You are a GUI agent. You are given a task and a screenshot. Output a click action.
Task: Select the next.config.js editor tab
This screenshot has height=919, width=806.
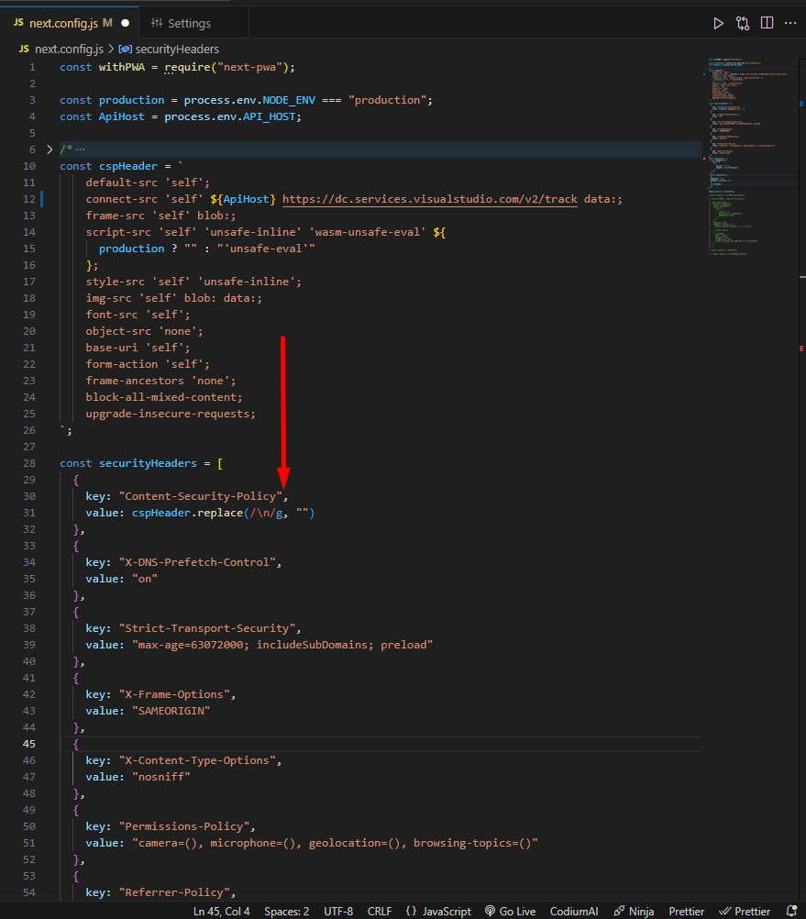coord(62,23)
